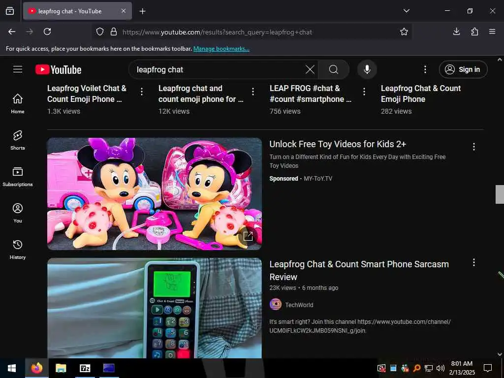Go back with browser back arrow

(x=12, y=31)
